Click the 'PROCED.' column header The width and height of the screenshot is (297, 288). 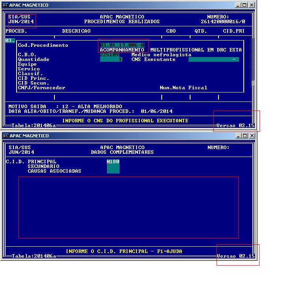tap(16, 31)
